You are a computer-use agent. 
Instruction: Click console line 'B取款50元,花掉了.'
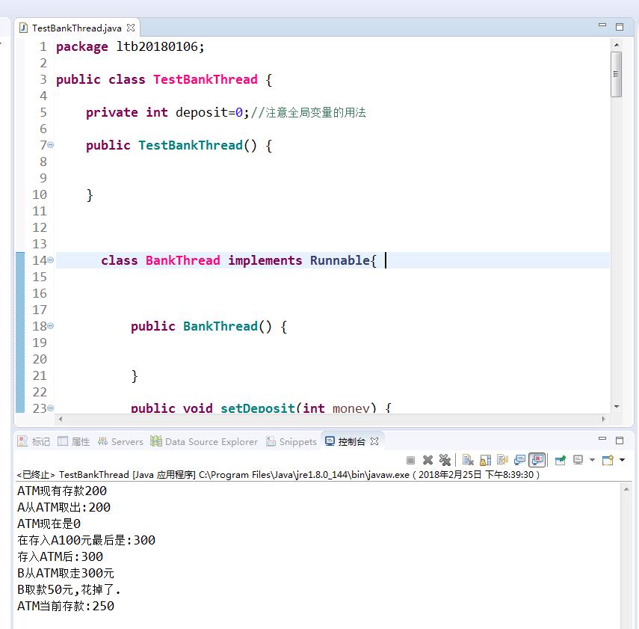[70, 589]
